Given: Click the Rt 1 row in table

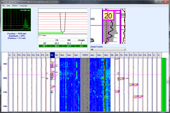Looking at the screenshot, I should click(x=63, y=46).
